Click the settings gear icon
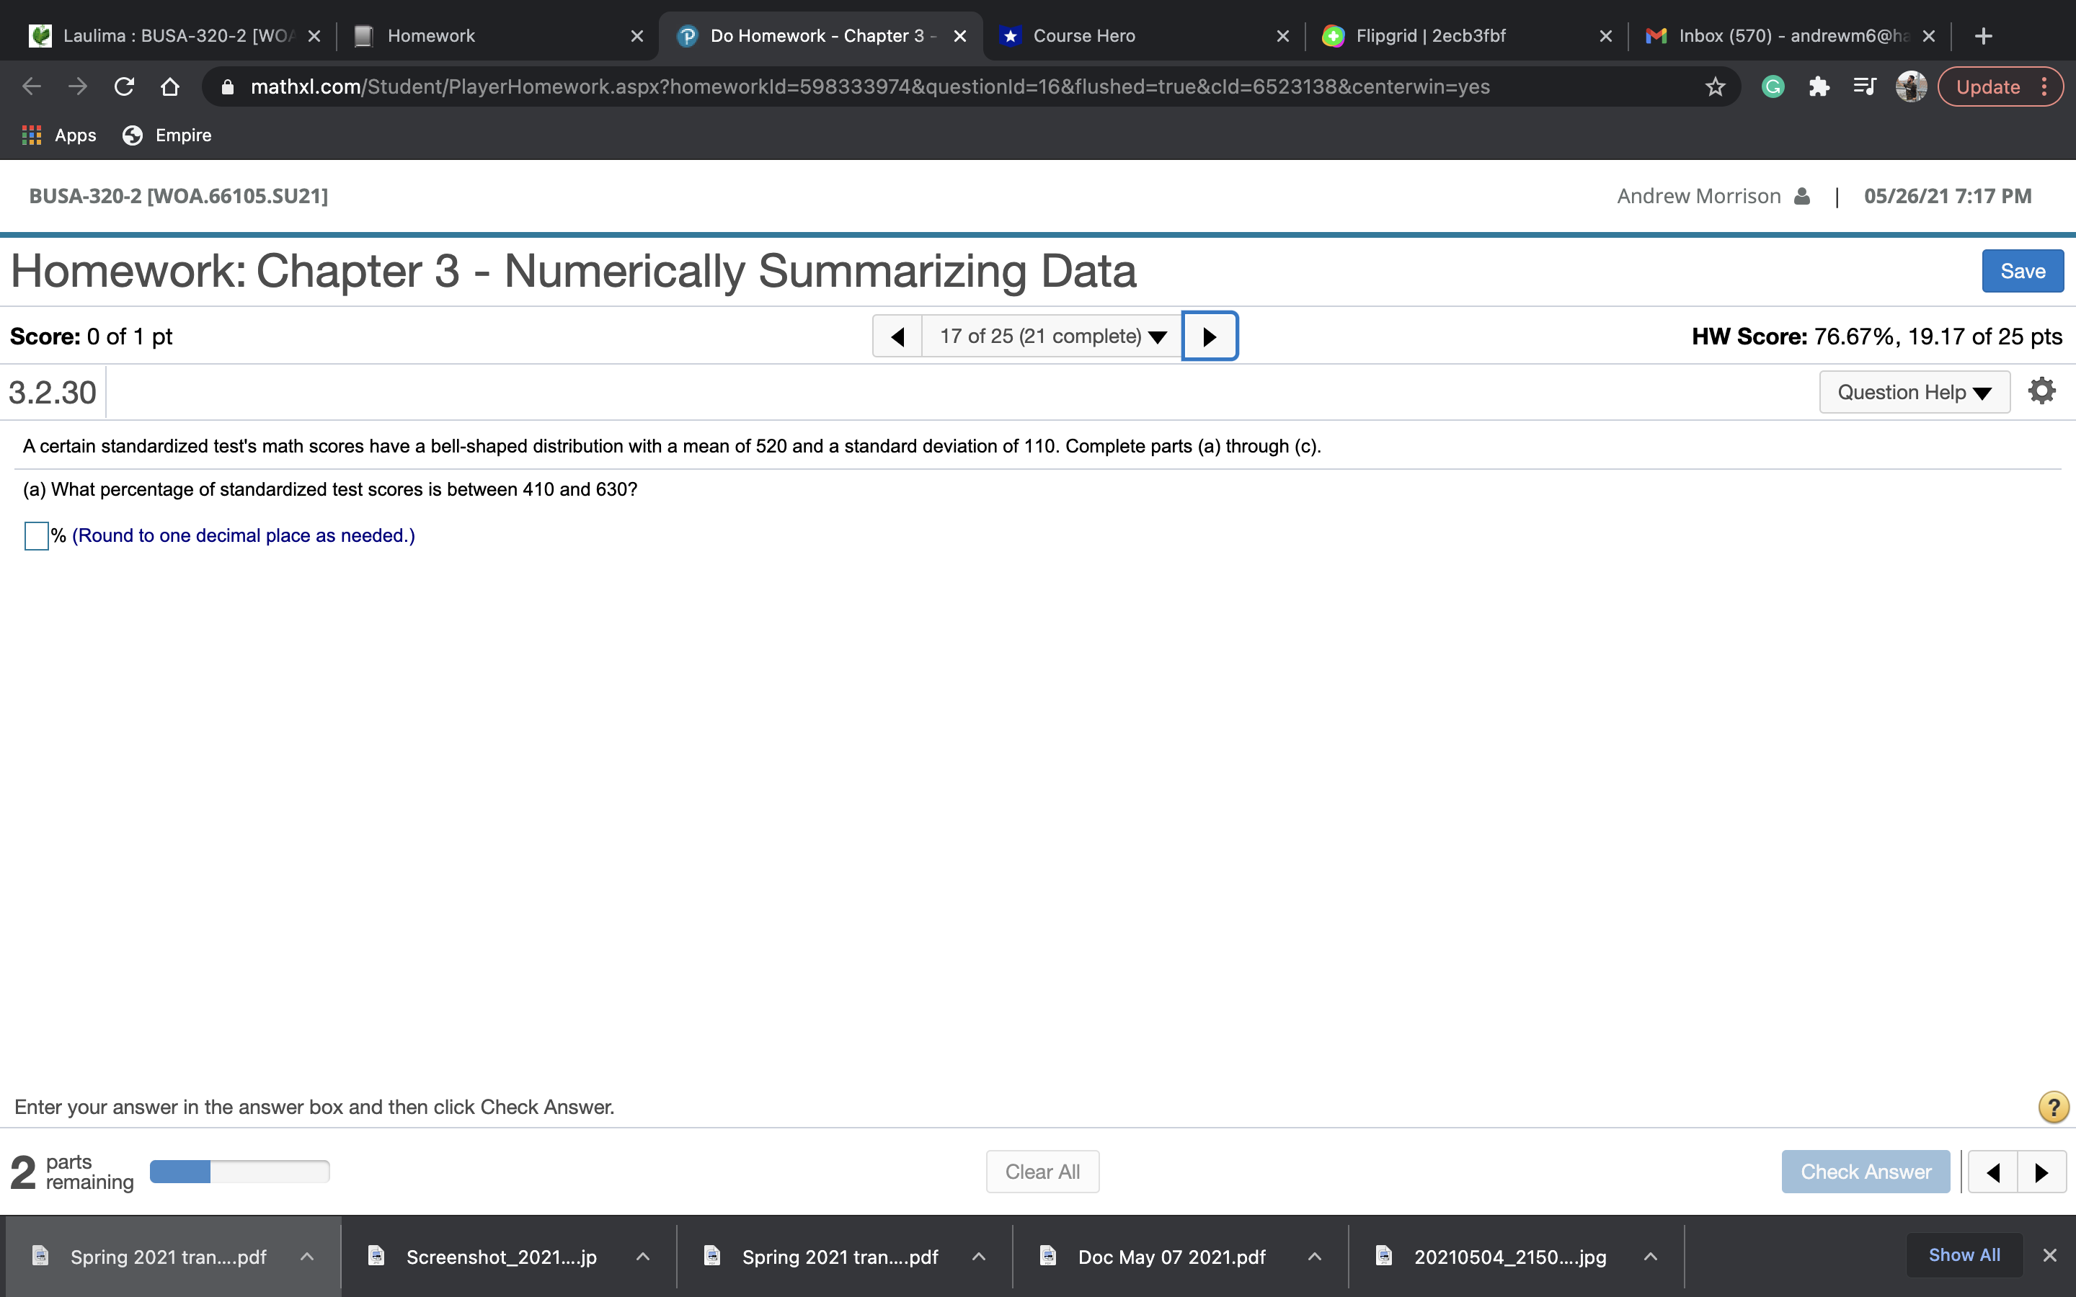 (x=2040, y=391)
